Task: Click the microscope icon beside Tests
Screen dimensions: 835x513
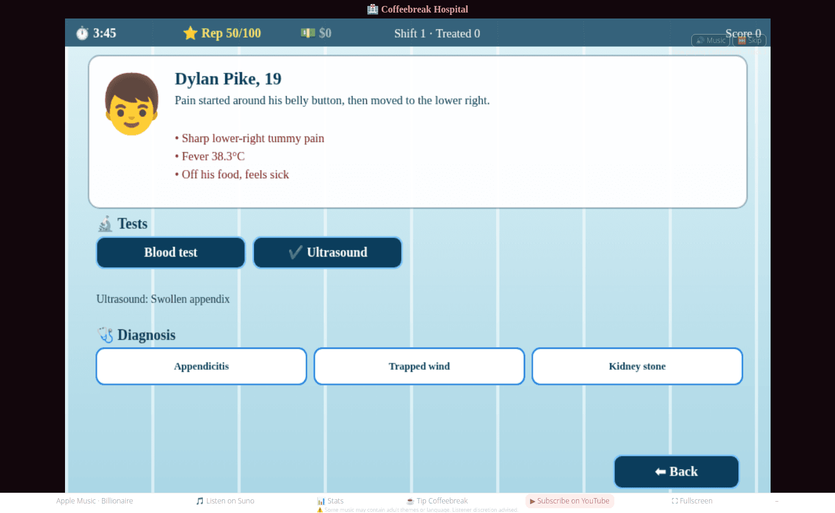Action: pyautogui.click(x=105, y=224)
